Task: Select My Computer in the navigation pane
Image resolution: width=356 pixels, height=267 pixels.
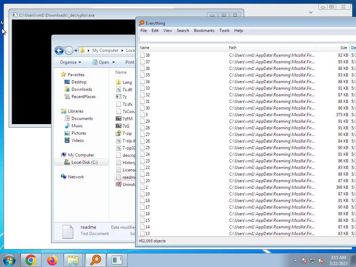Action: (81, 155)
